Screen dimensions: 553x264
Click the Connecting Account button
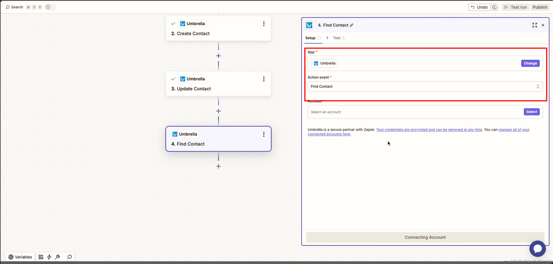pos(425,237)
